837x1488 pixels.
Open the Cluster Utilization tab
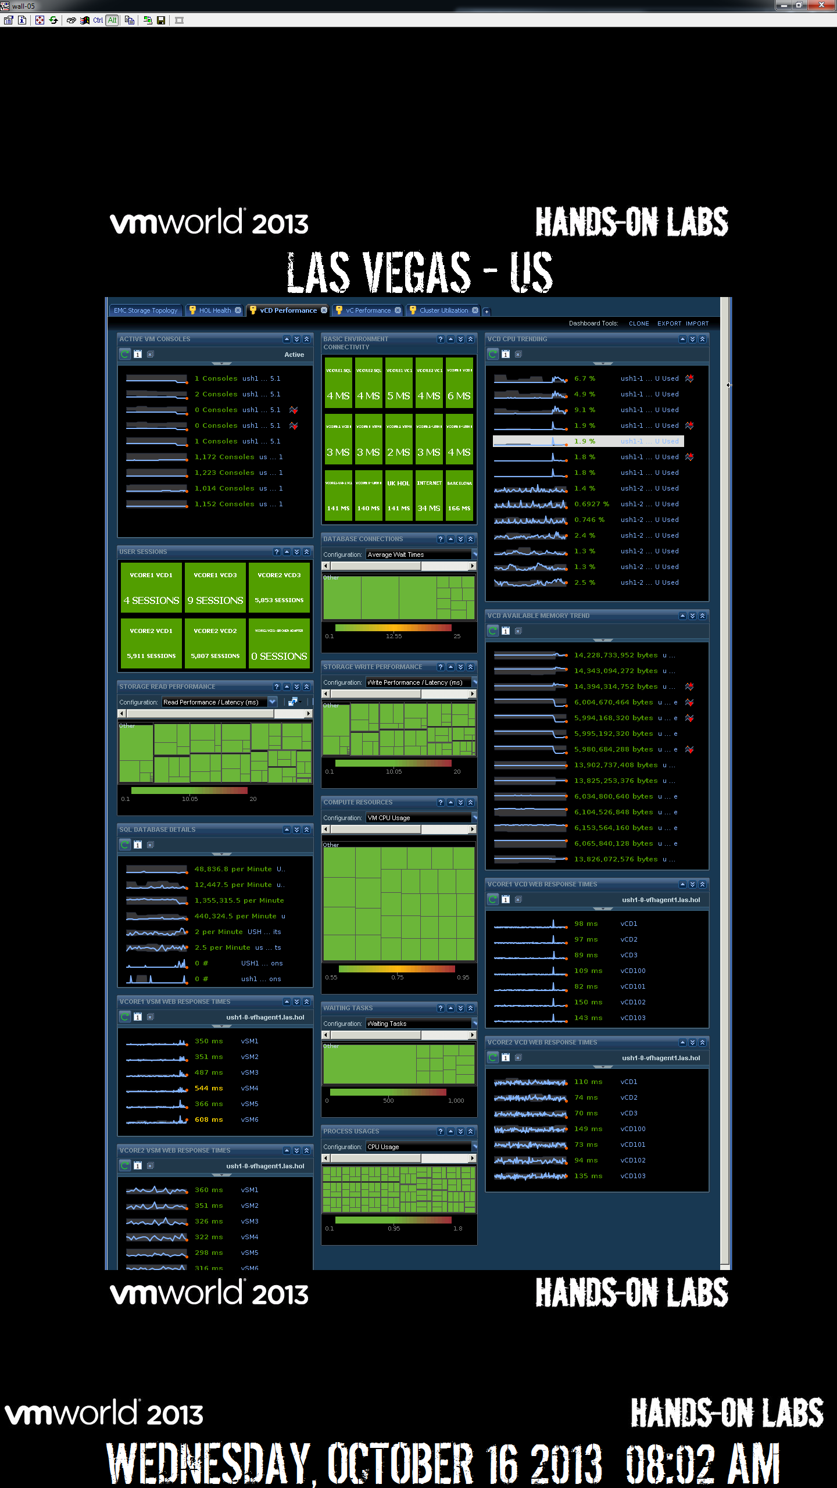point(443,310)
